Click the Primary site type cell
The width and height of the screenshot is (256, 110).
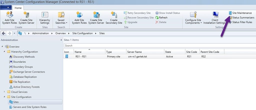pos(113,57)
